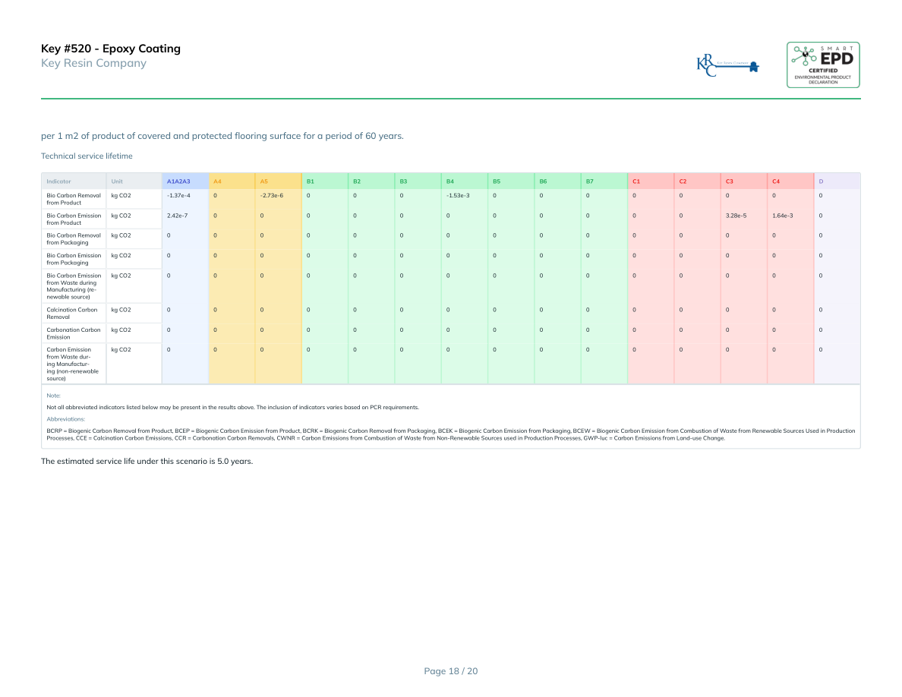Click the Carbonation Carbon Emission row label
Viewport: 902px width, 697px height.
coord(73,333)
